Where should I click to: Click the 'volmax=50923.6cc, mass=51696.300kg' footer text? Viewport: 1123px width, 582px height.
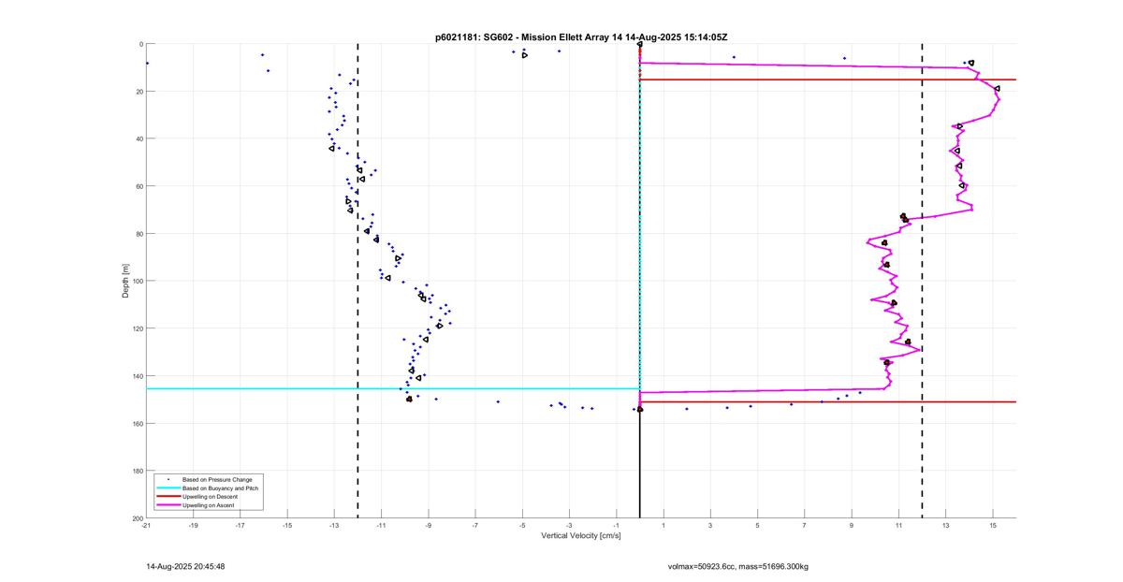click(738, 566)
